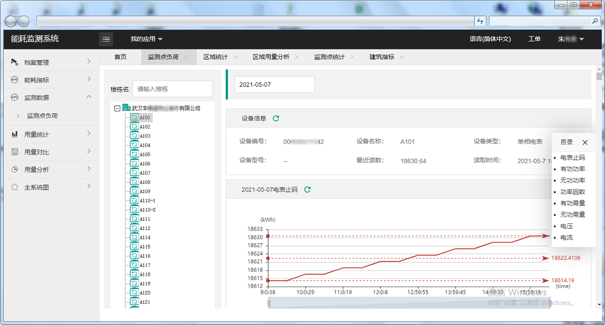
Task: Click the browser forward arrow button
Action: click(x=24, y=21)
